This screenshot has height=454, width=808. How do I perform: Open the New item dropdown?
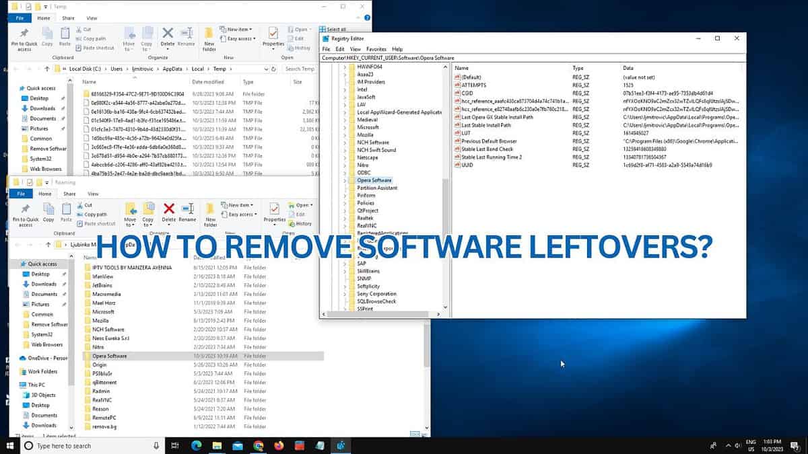tap(237, 204)
